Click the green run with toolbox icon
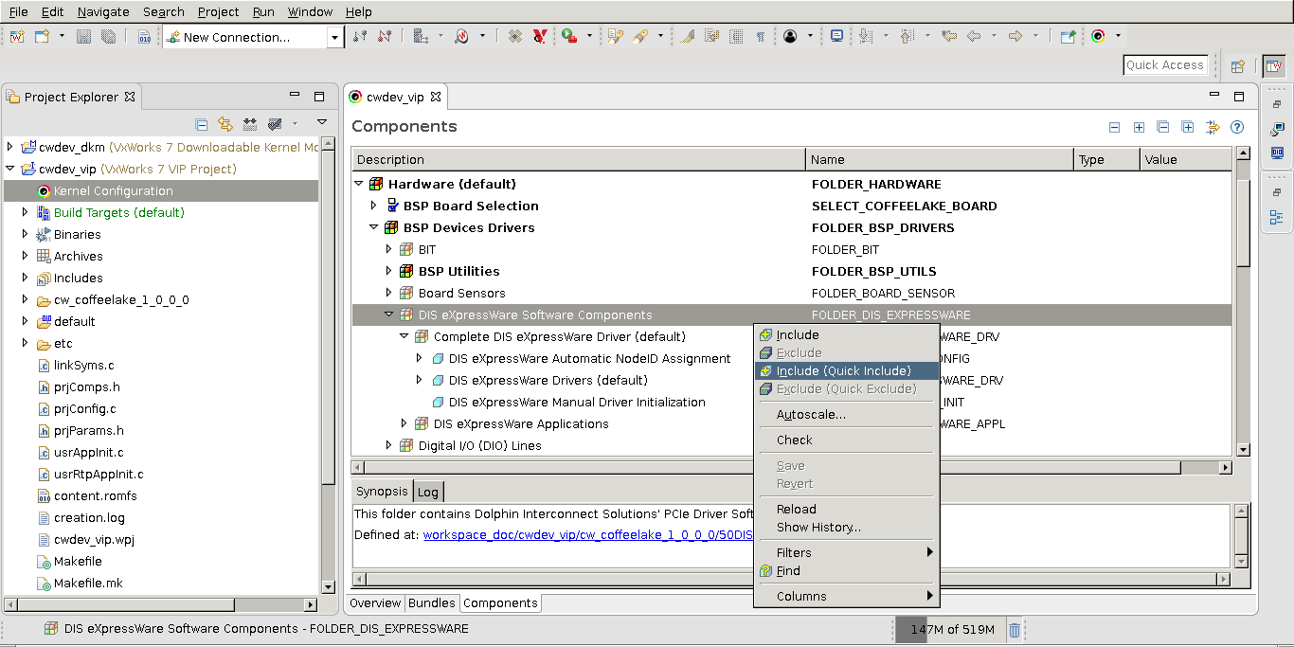 (x=568, y=36)
